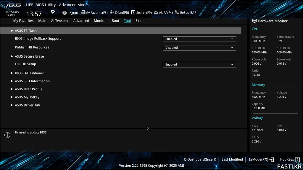Click the Hardware Monitor display icon
The width and height of the screenshot is (303, 170).
tap(254, 21)
